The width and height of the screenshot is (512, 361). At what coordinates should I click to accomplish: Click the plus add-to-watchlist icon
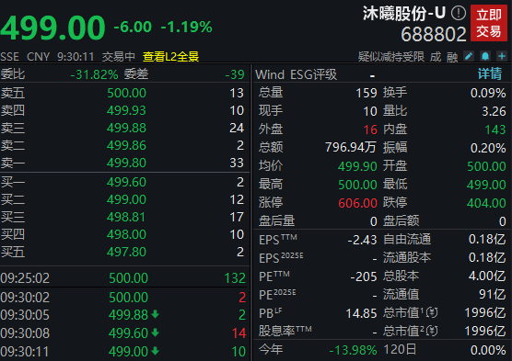[502, 56]
